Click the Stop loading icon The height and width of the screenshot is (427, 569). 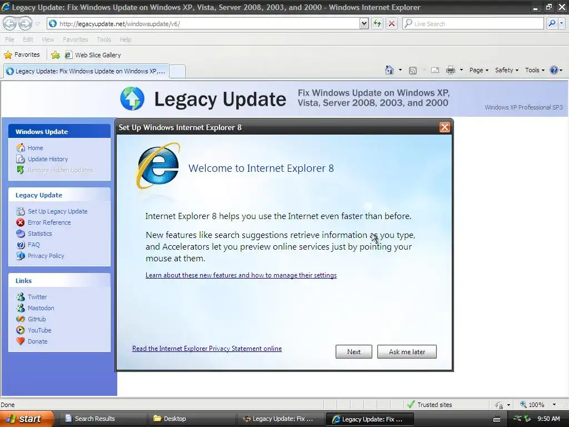click(x=392, y=23)
